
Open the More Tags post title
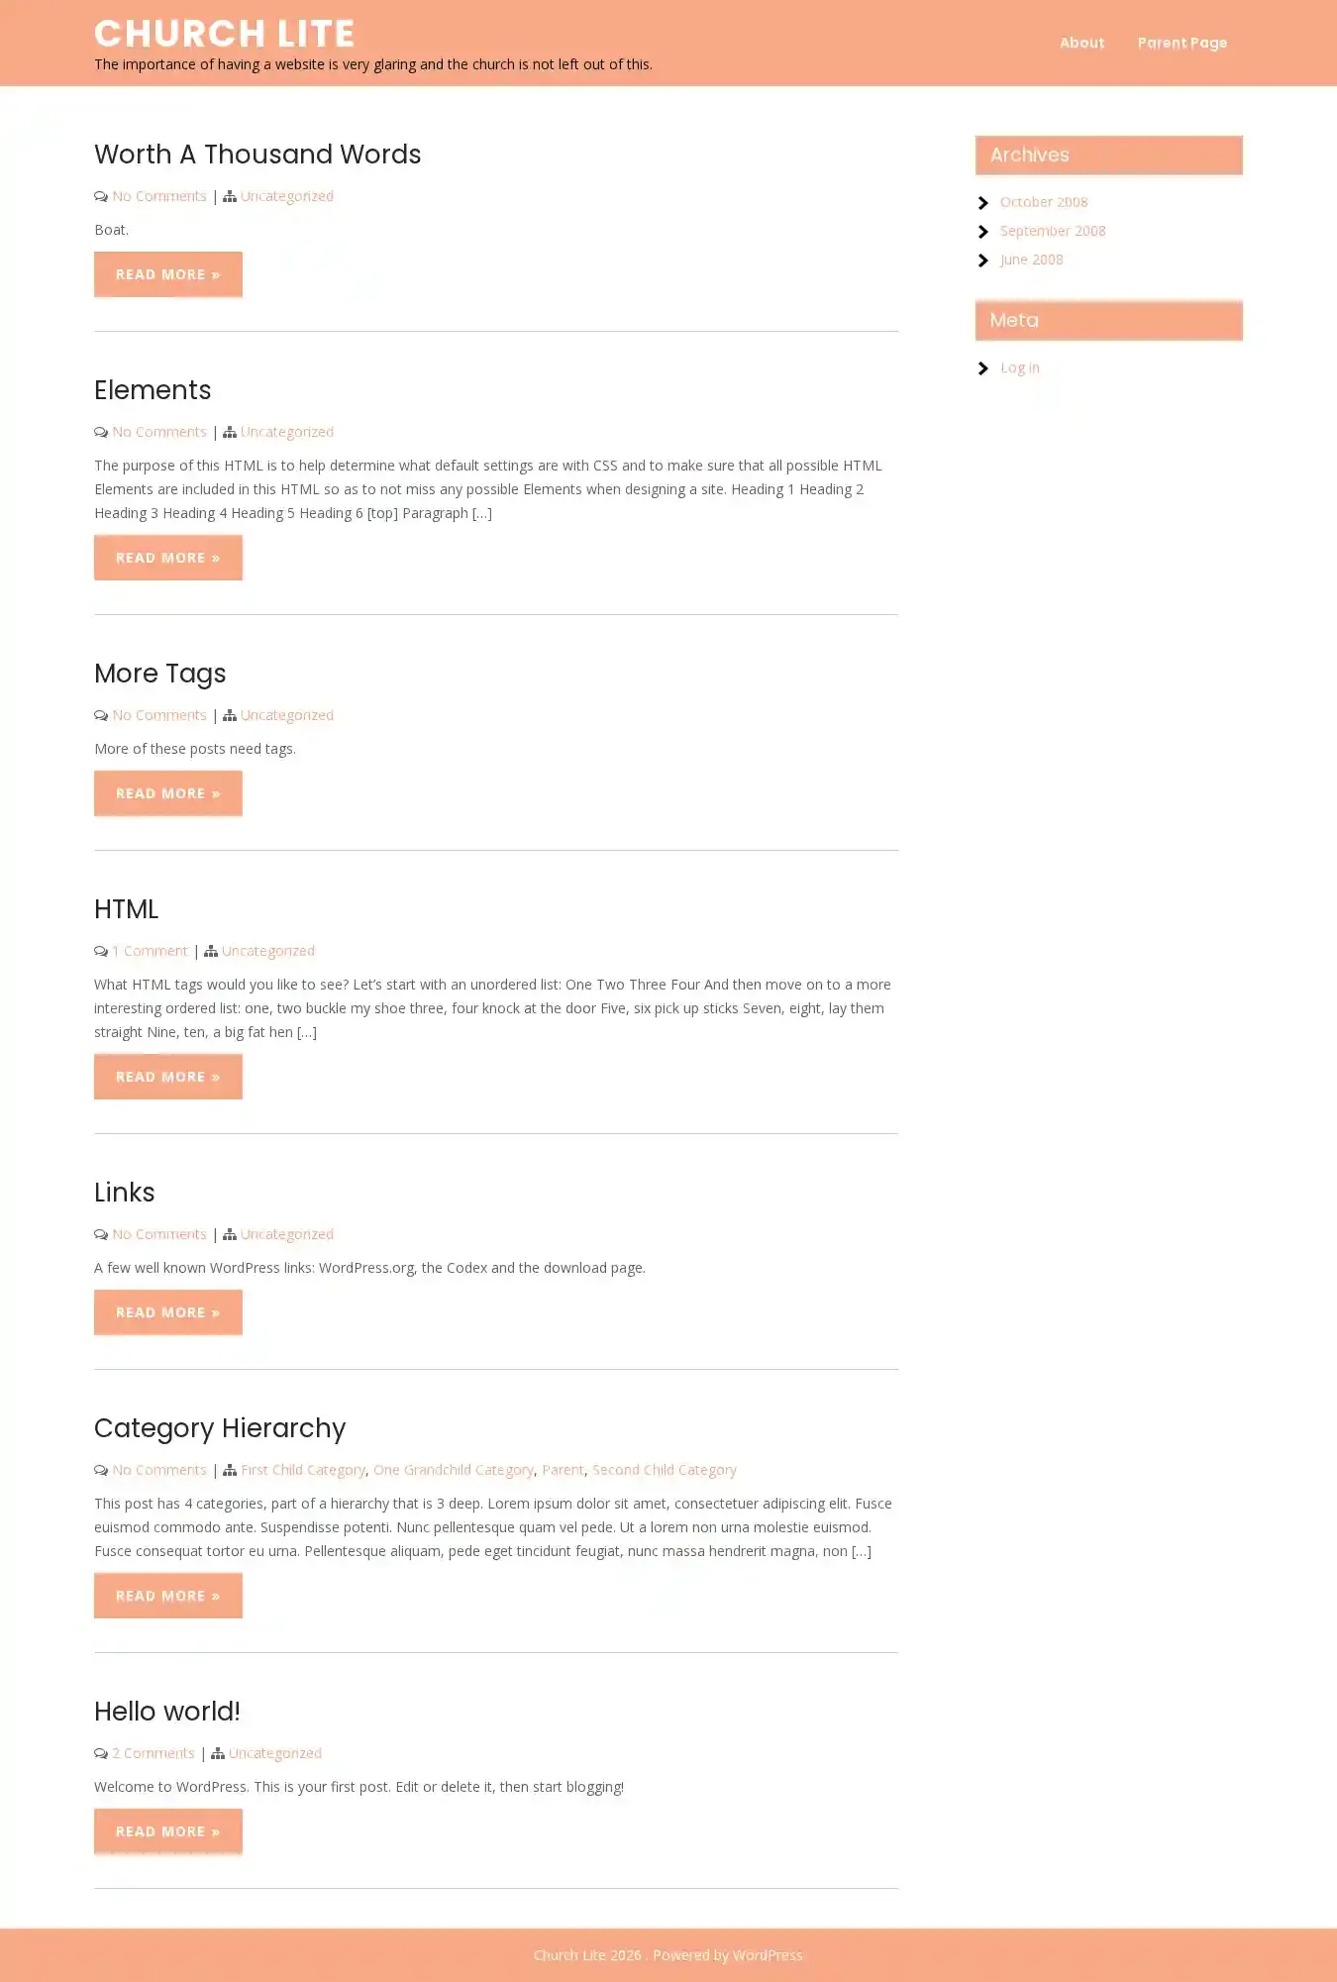[x=160, y=674]
